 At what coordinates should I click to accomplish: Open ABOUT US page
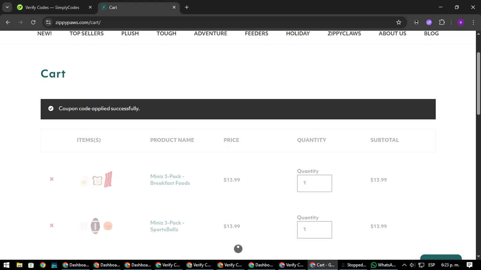[x=392, y=34]
